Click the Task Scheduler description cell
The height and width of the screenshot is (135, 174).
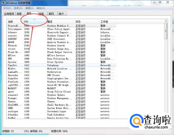(56, 115)
